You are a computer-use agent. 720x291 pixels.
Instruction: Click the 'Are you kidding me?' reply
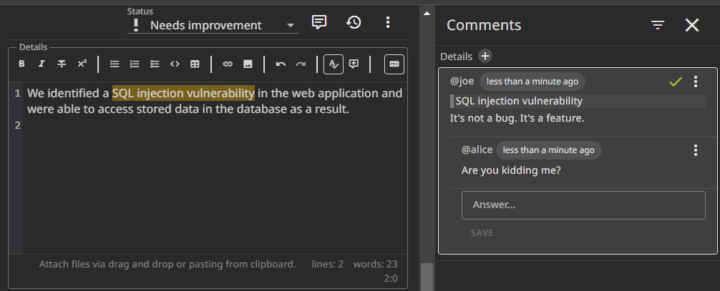pos(511,170)
